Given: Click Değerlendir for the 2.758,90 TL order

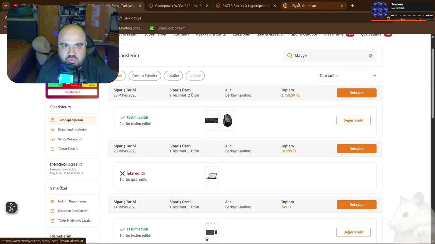Looking at the screenshot, I should click(353, 120).
